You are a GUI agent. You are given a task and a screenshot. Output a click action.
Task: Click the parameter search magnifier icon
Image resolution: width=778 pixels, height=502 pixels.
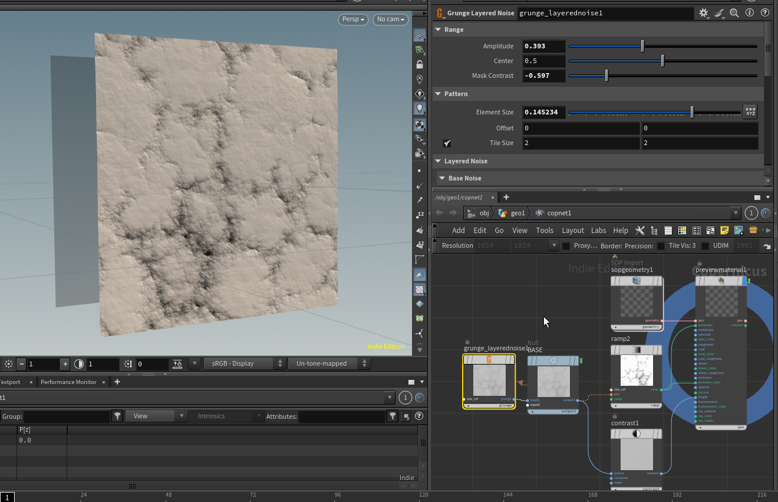point(734,12)
